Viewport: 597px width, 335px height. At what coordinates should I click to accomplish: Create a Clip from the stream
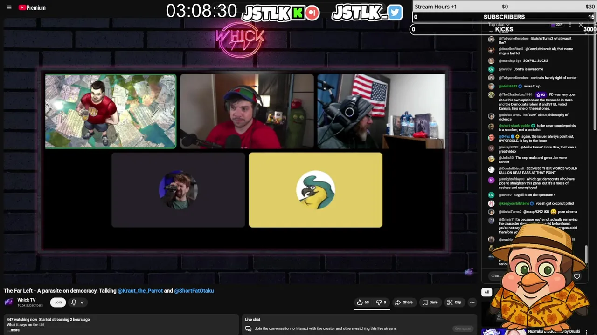(x=454, y=302)
